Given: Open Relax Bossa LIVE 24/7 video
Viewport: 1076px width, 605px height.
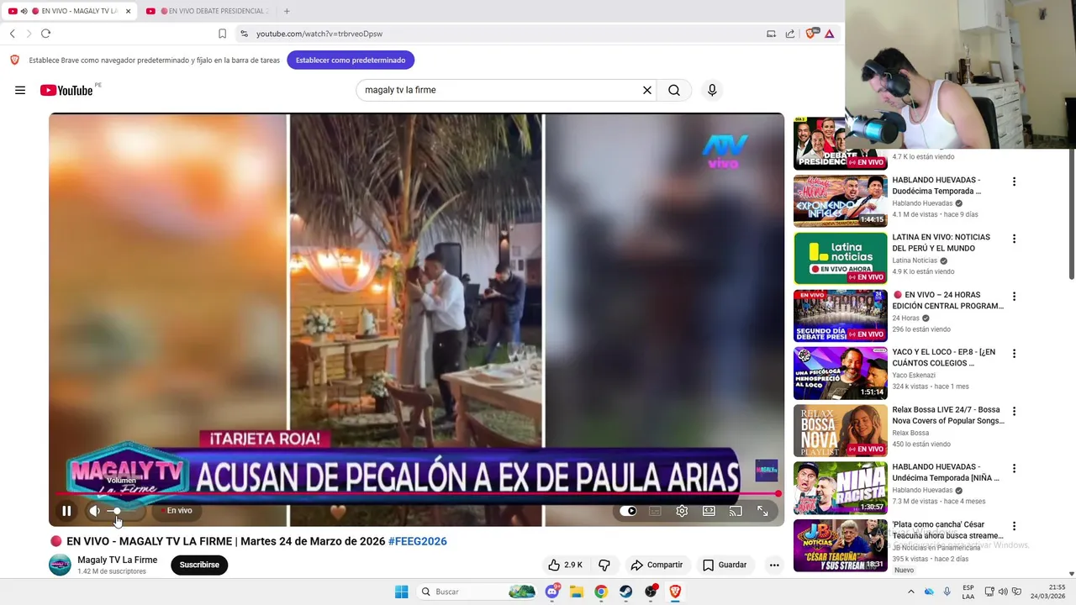Looking at the screenshot, I should coord(841,430).
